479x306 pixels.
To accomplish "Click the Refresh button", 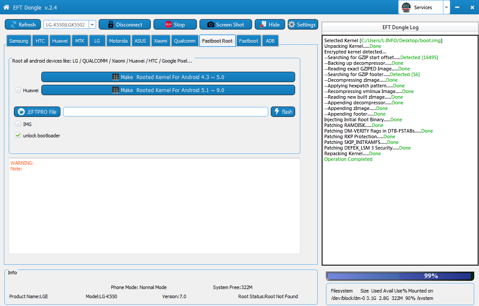I will (x=23, y=24).
